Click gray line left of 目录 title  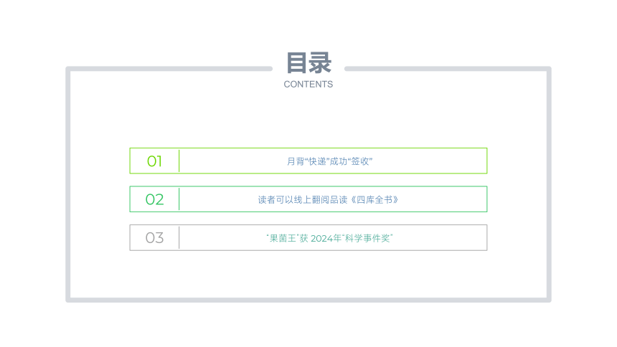[x=169, y=69]
